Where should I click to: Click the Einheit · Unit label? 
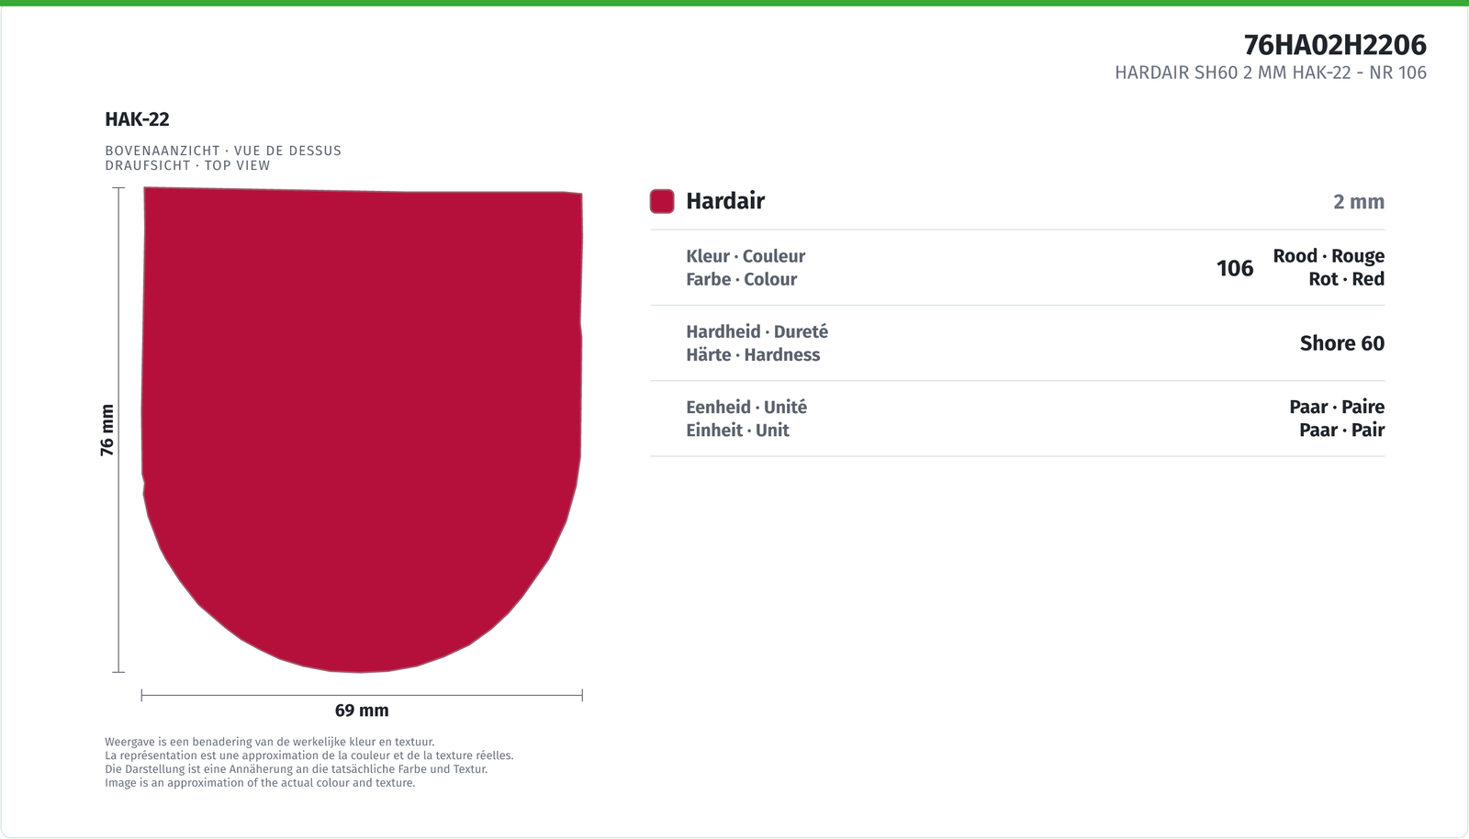(737, 430)
